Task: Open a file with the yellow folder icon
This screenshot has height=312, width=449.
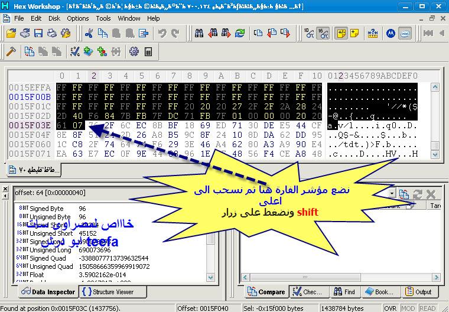Action: point(11,33)
